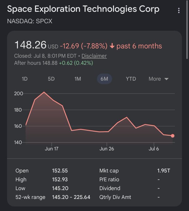Click the Open value 152.55
Screen dimensions: 189x211
point(60,171)
